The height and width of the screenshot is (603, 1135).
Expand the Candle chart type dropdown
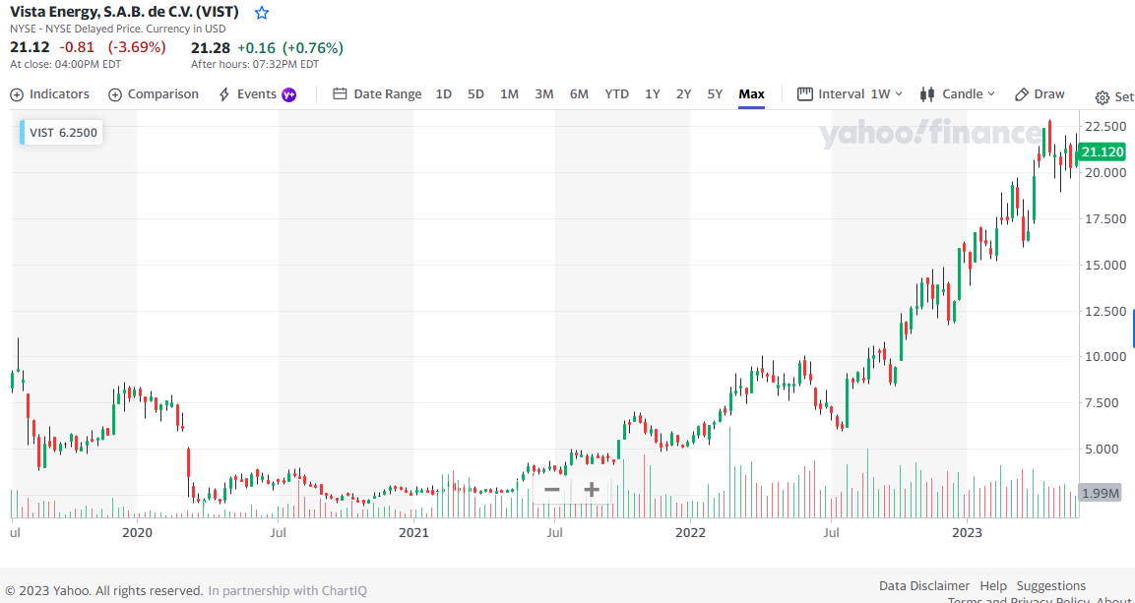pyautogui.click(x=958, y=94)
